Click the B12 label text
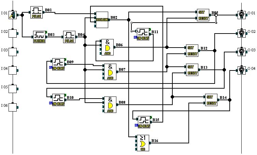Image resolution: width=257 pixels, height=155 pixels. 204,48
